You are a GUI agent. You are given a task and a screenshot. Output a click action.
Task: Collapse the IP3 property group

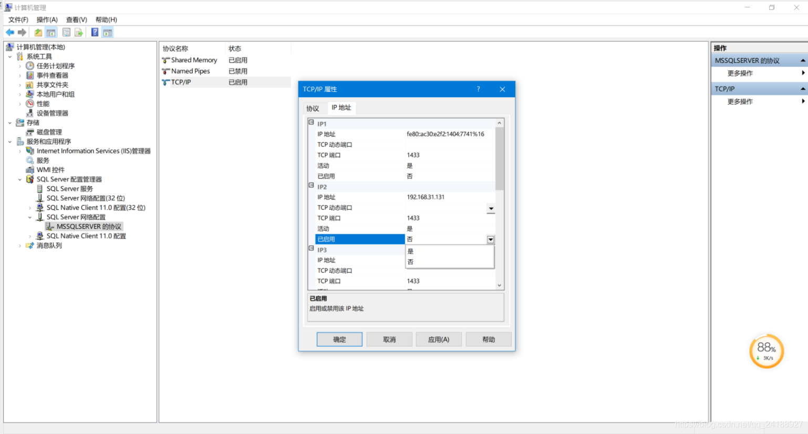[312, 248]
